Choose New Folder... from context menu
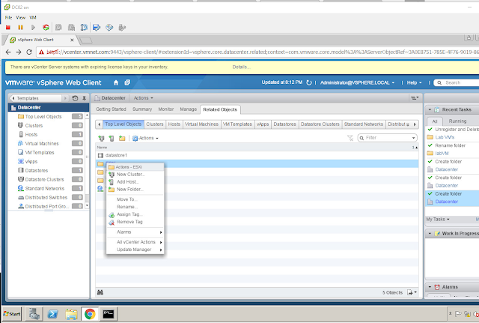This screenshot has width=479, height=323. click(135, 190)
